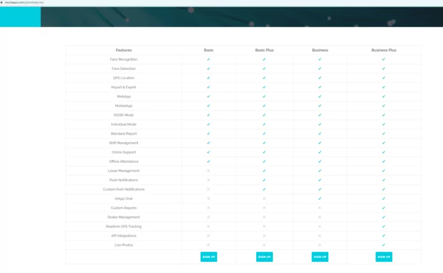Screen dimensions: 443x273
Task: Click the Realtime GPS Tracking checkmark under Business Plus
Action: pos(384,226)
